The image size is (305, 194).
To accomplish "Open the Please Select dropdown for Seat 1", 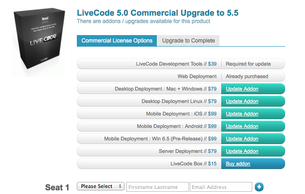I will click(100, 186).
